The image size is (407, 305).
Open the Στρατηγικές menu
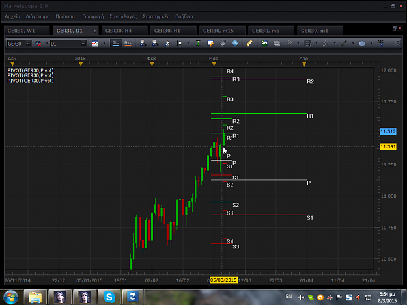[156, 16]
